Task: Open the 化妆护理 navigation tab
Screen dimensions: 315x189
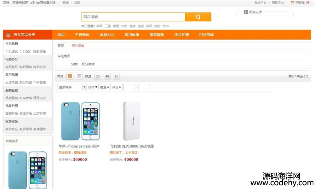Action: coord(182,35)
